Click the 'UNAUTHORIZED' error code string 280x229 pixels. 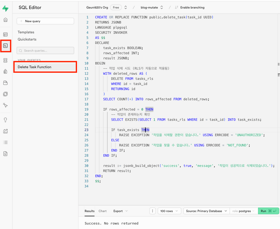(249, 135)
